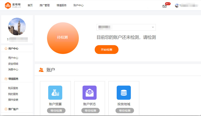Click the 度帮帮 logo icon
201x116 pixels.
click(x=8, y=5)
